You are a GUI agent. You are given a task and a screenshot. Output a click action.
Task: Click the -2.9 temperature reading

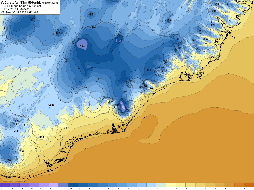151,88
